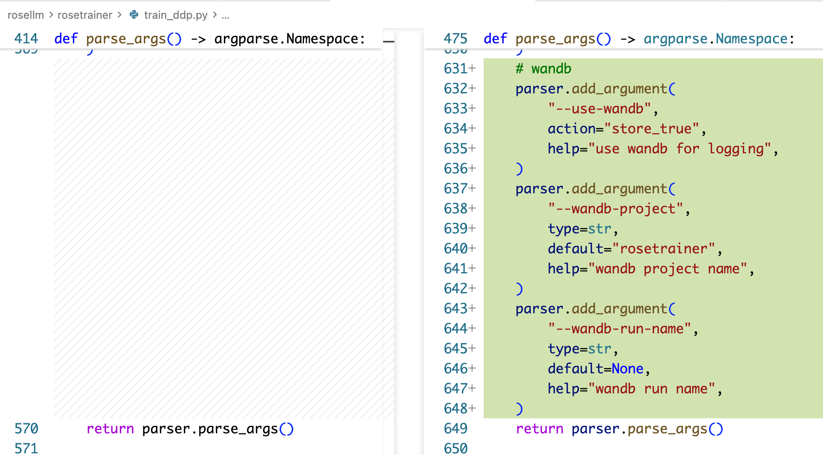Image resolution: width=823 pixels, height=455 pixels.
Task: Click the chevron after rosetrainer breadcrumb
Action: (120, 15)
